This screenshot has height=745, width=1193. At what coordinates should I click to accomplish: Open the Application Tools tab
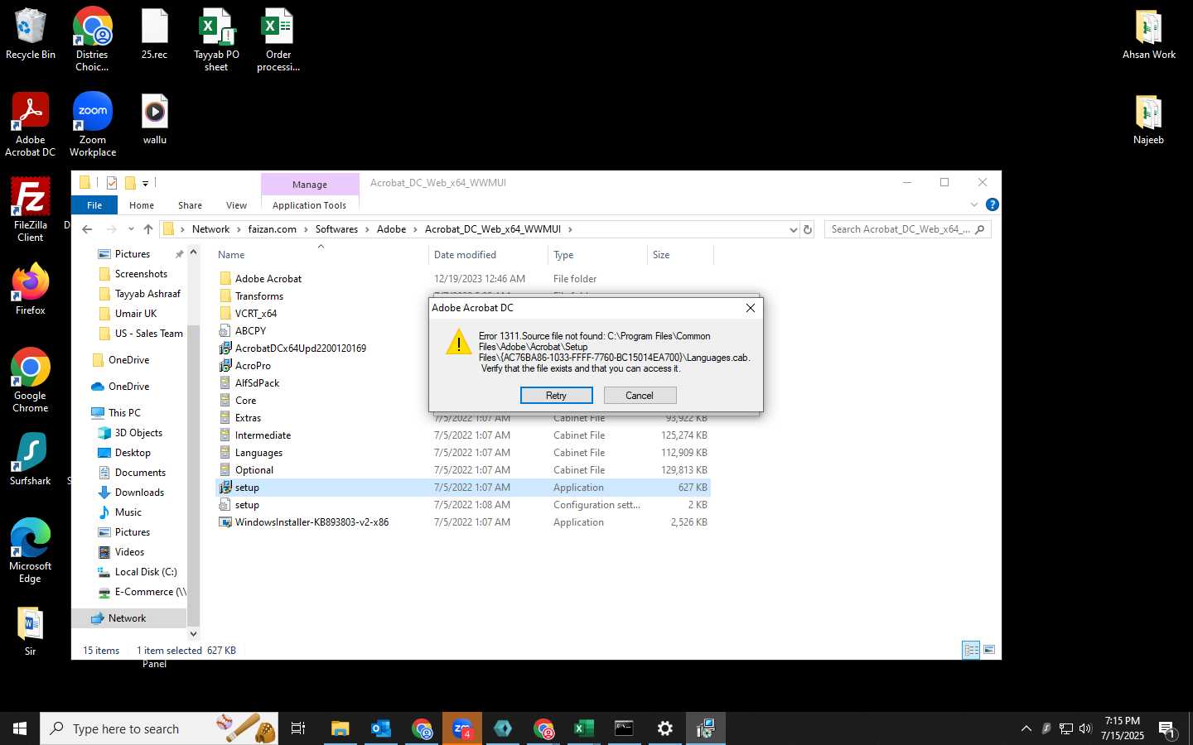tap(309, 205)
